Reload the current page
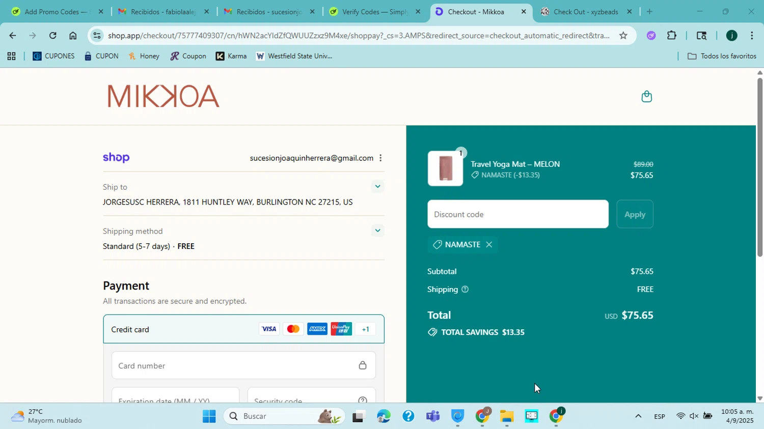 52,36
